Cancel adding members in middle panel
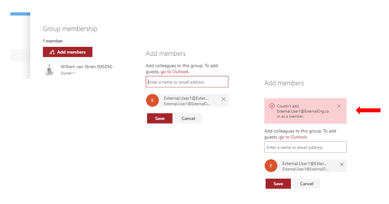 click(188, 118)
